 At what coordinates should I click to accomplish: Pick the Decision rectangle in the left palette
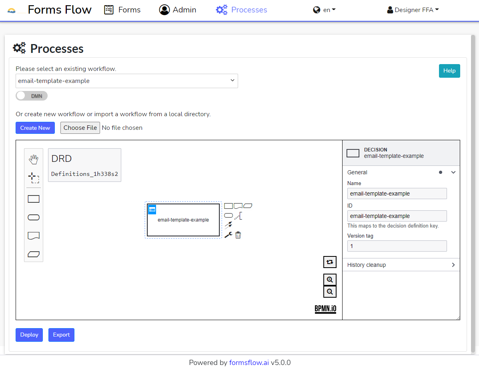tap(34, 199)
